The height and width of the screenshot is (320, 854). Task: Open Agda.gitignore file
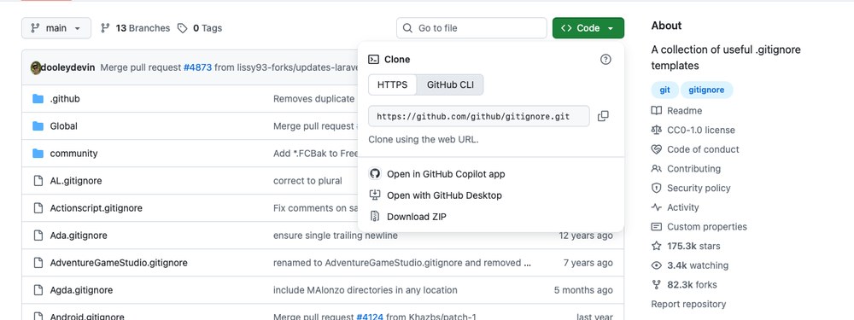tap(81, 290)
